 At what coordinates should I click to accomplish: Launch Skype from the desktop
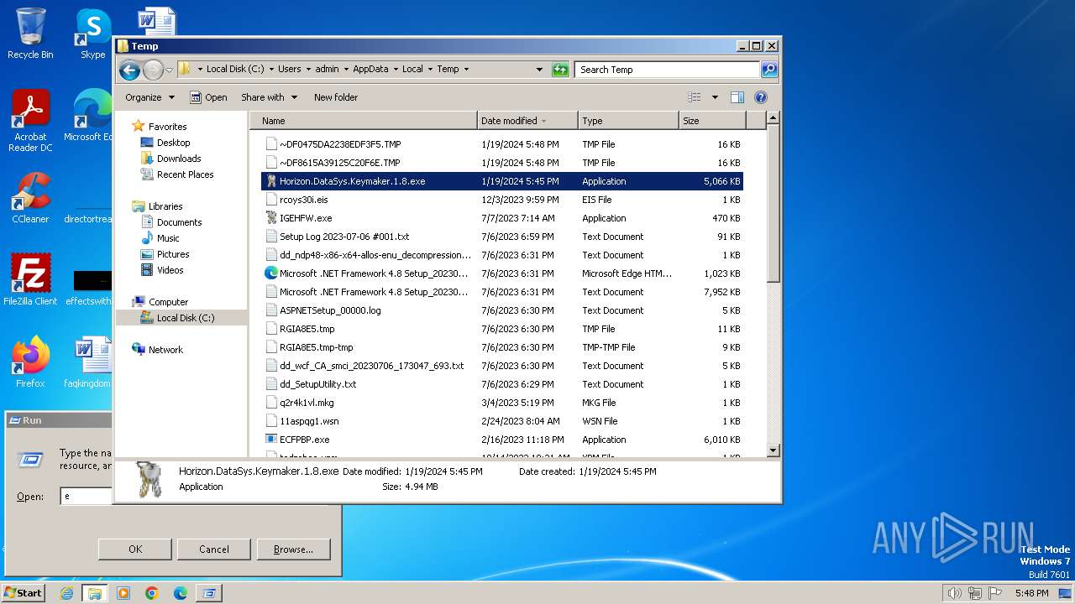coord(92,34)
